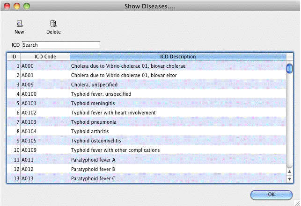Viewport: 301px width, 206px height.
Task: Click the ICD Search input field
Action: click(61, 45)
